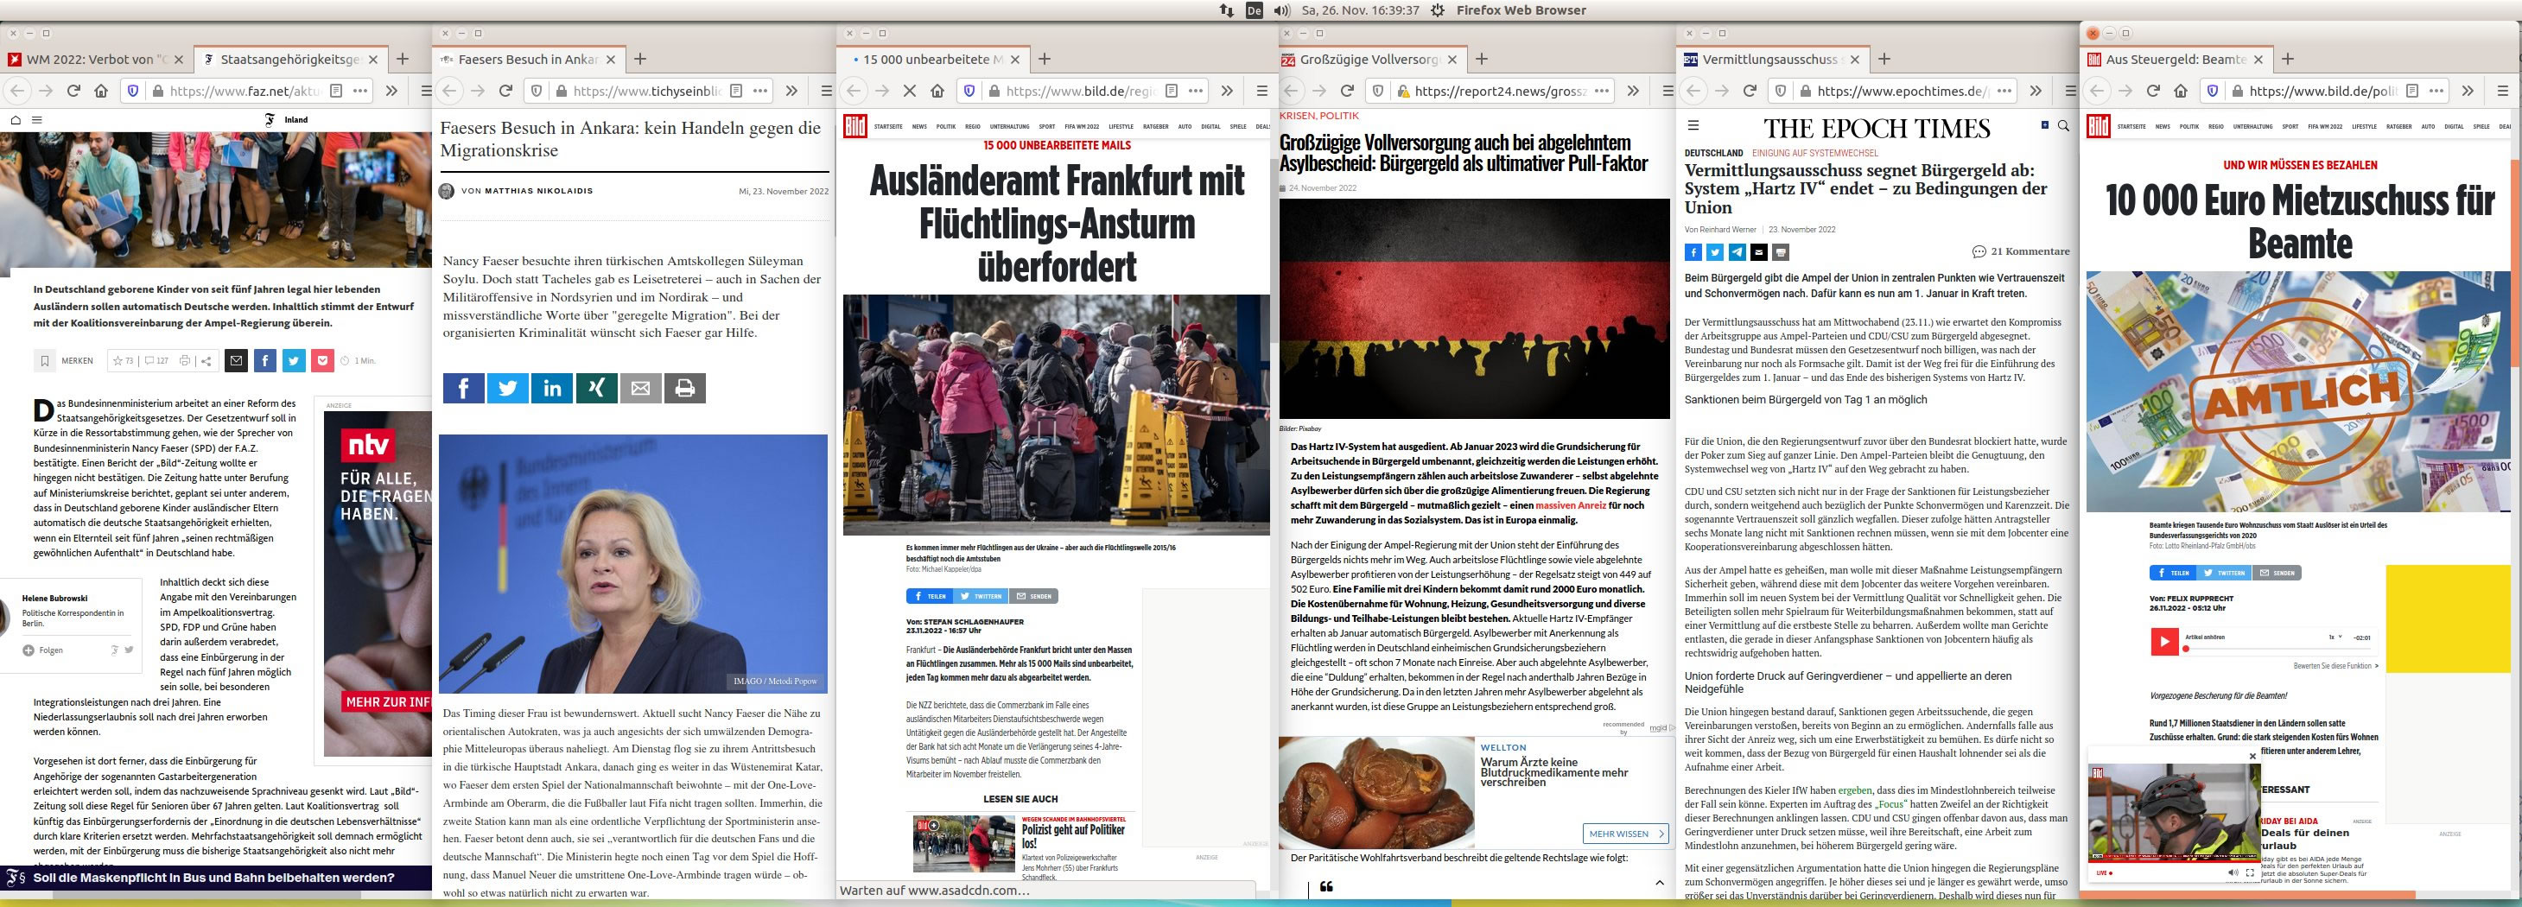
Task: Open POLITIK in the Bild navigation menu
Action: [x=944, y=126]
